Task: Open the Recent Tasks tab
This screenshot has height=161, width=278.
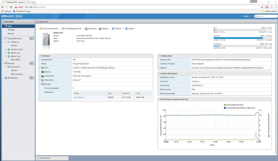Action: tap(52, 158)
